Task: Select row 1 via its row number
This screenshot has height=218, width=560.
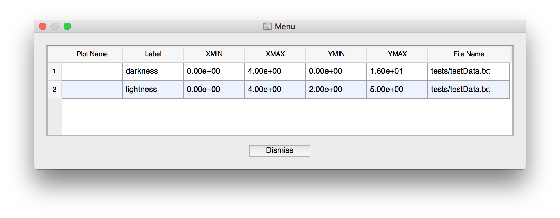Action: (54, 71)
